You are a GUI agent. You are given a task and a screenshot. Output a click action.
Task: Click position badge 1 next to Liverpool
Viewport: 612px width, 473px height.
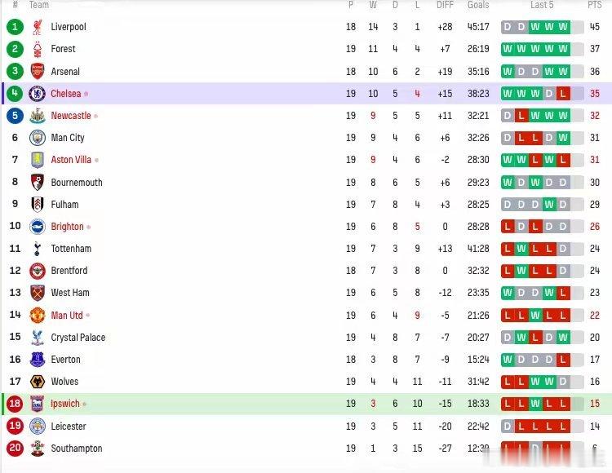point(15,27)
